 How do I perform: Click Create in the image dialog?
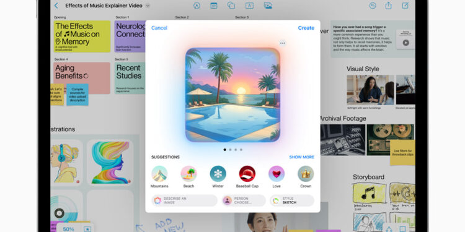[x=306, y=28]
